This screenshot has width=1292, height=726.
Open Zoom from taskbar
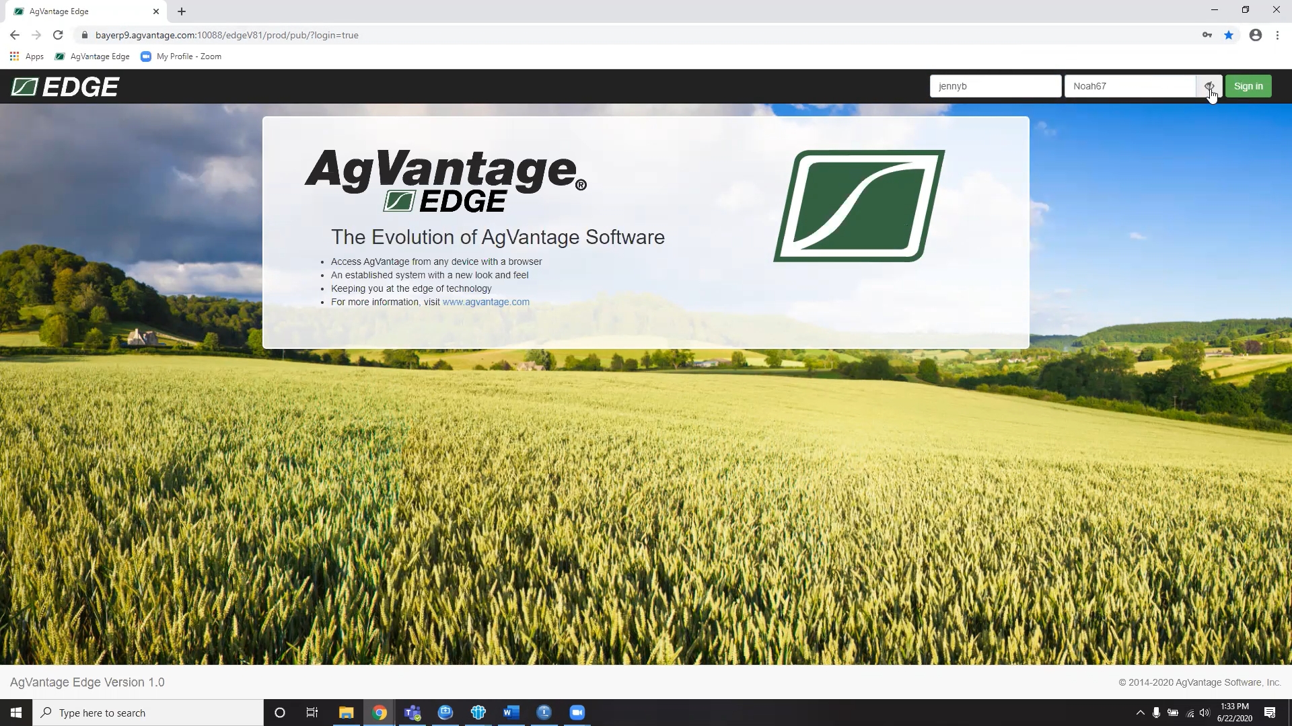tap(577, 713)
